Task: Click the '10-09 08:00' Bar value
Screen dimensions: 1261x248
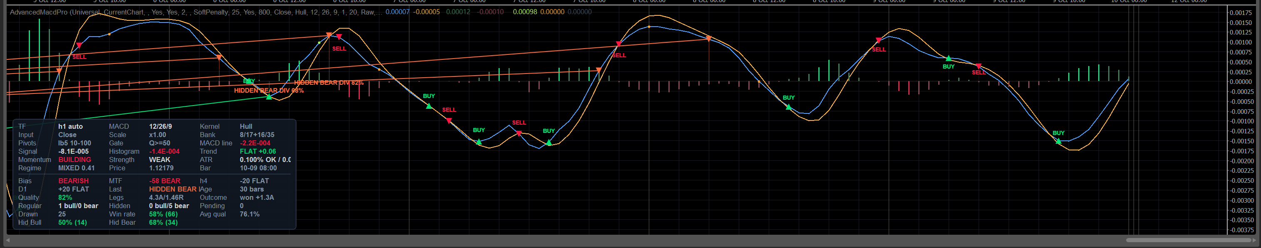Action: tap(259, 168)
